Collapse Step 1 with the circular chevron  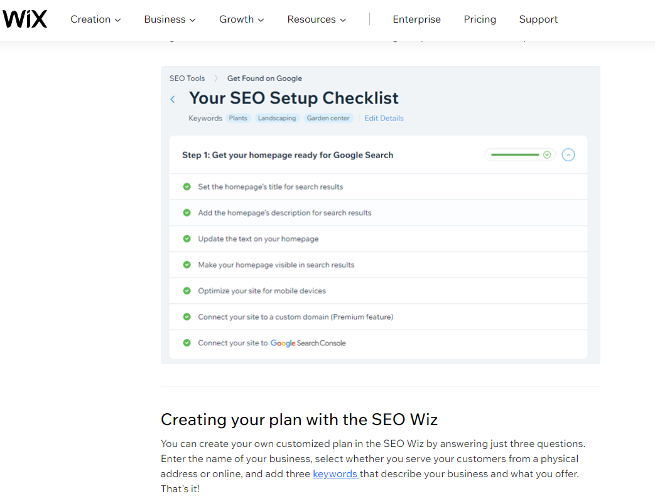(x=568, y=155)
